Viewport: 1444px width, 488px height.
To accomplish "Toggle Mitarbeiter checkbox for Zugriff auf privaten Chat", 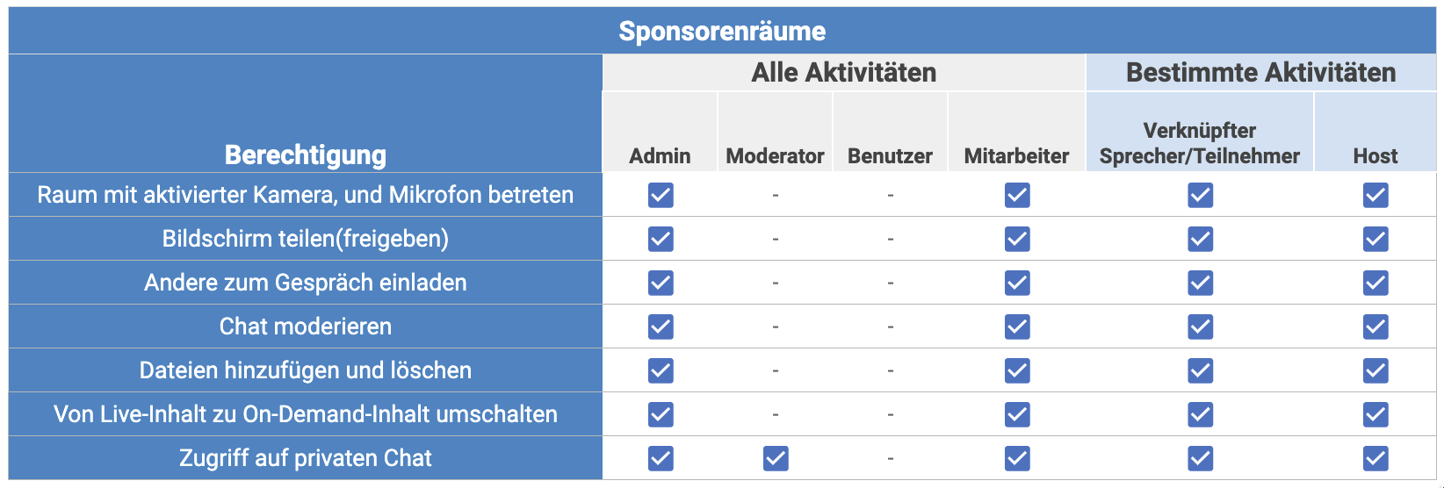I will (x=1017, y=458).
